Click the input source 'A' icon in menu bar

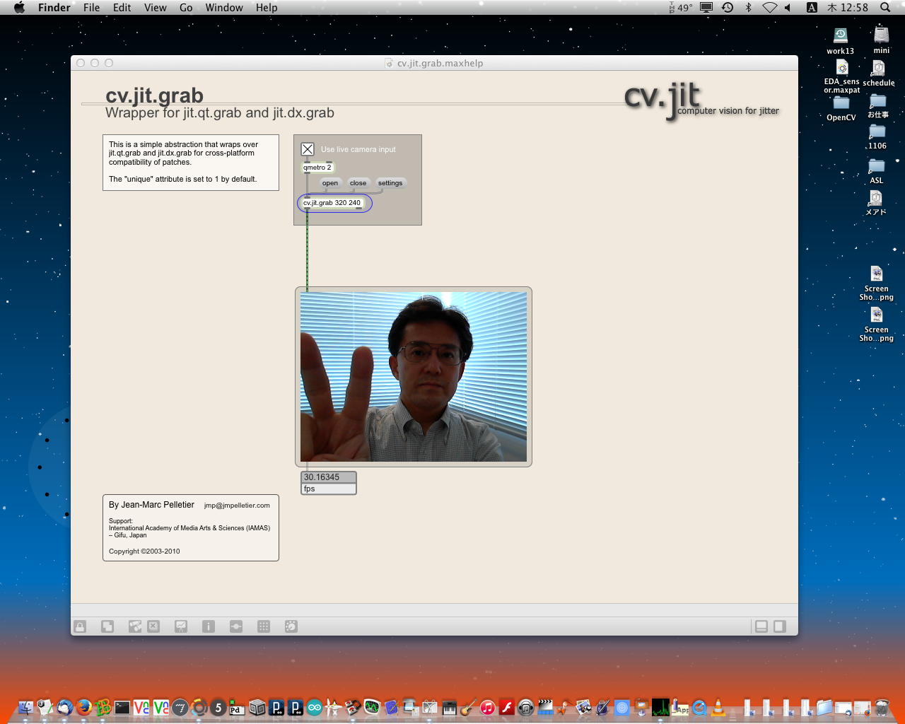(x=812, y=8)
